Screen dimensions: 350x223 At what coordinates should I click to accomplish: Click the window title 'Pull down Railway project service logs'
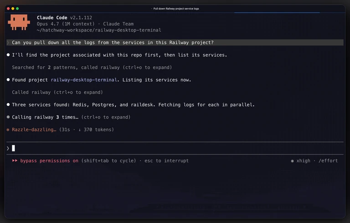pyautogui.click(x=176, y=9)
